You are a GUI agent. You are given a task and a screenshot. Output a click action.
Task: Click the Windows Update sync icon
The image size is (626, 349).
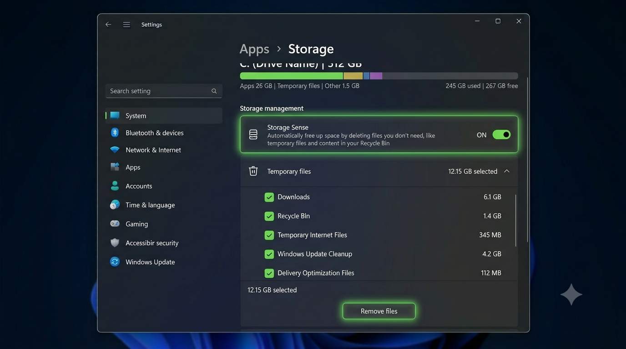pos(115,262)
